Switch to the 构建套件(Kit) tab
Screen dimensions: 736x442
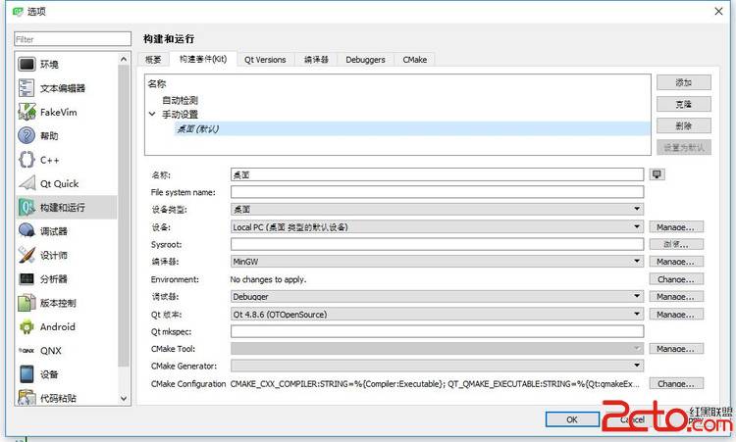(203, 59)
